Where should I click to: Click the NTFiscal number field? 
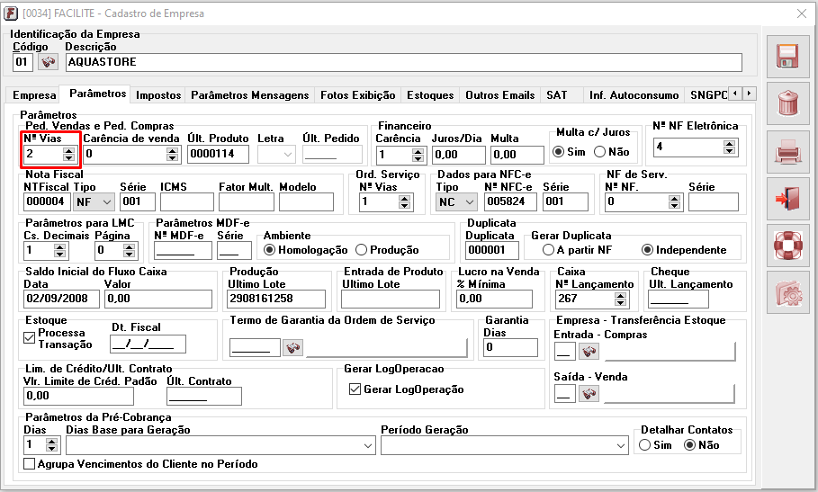click(47, 201)
